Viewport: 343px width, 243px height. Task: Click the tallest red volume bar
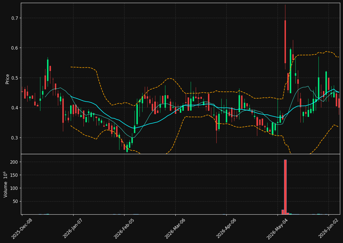(285, 187)
